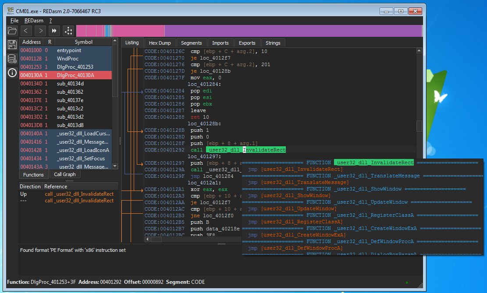
Task: Select the DlgProc_401253 function row
Action: pyautogui.click(x=66, y=67)
